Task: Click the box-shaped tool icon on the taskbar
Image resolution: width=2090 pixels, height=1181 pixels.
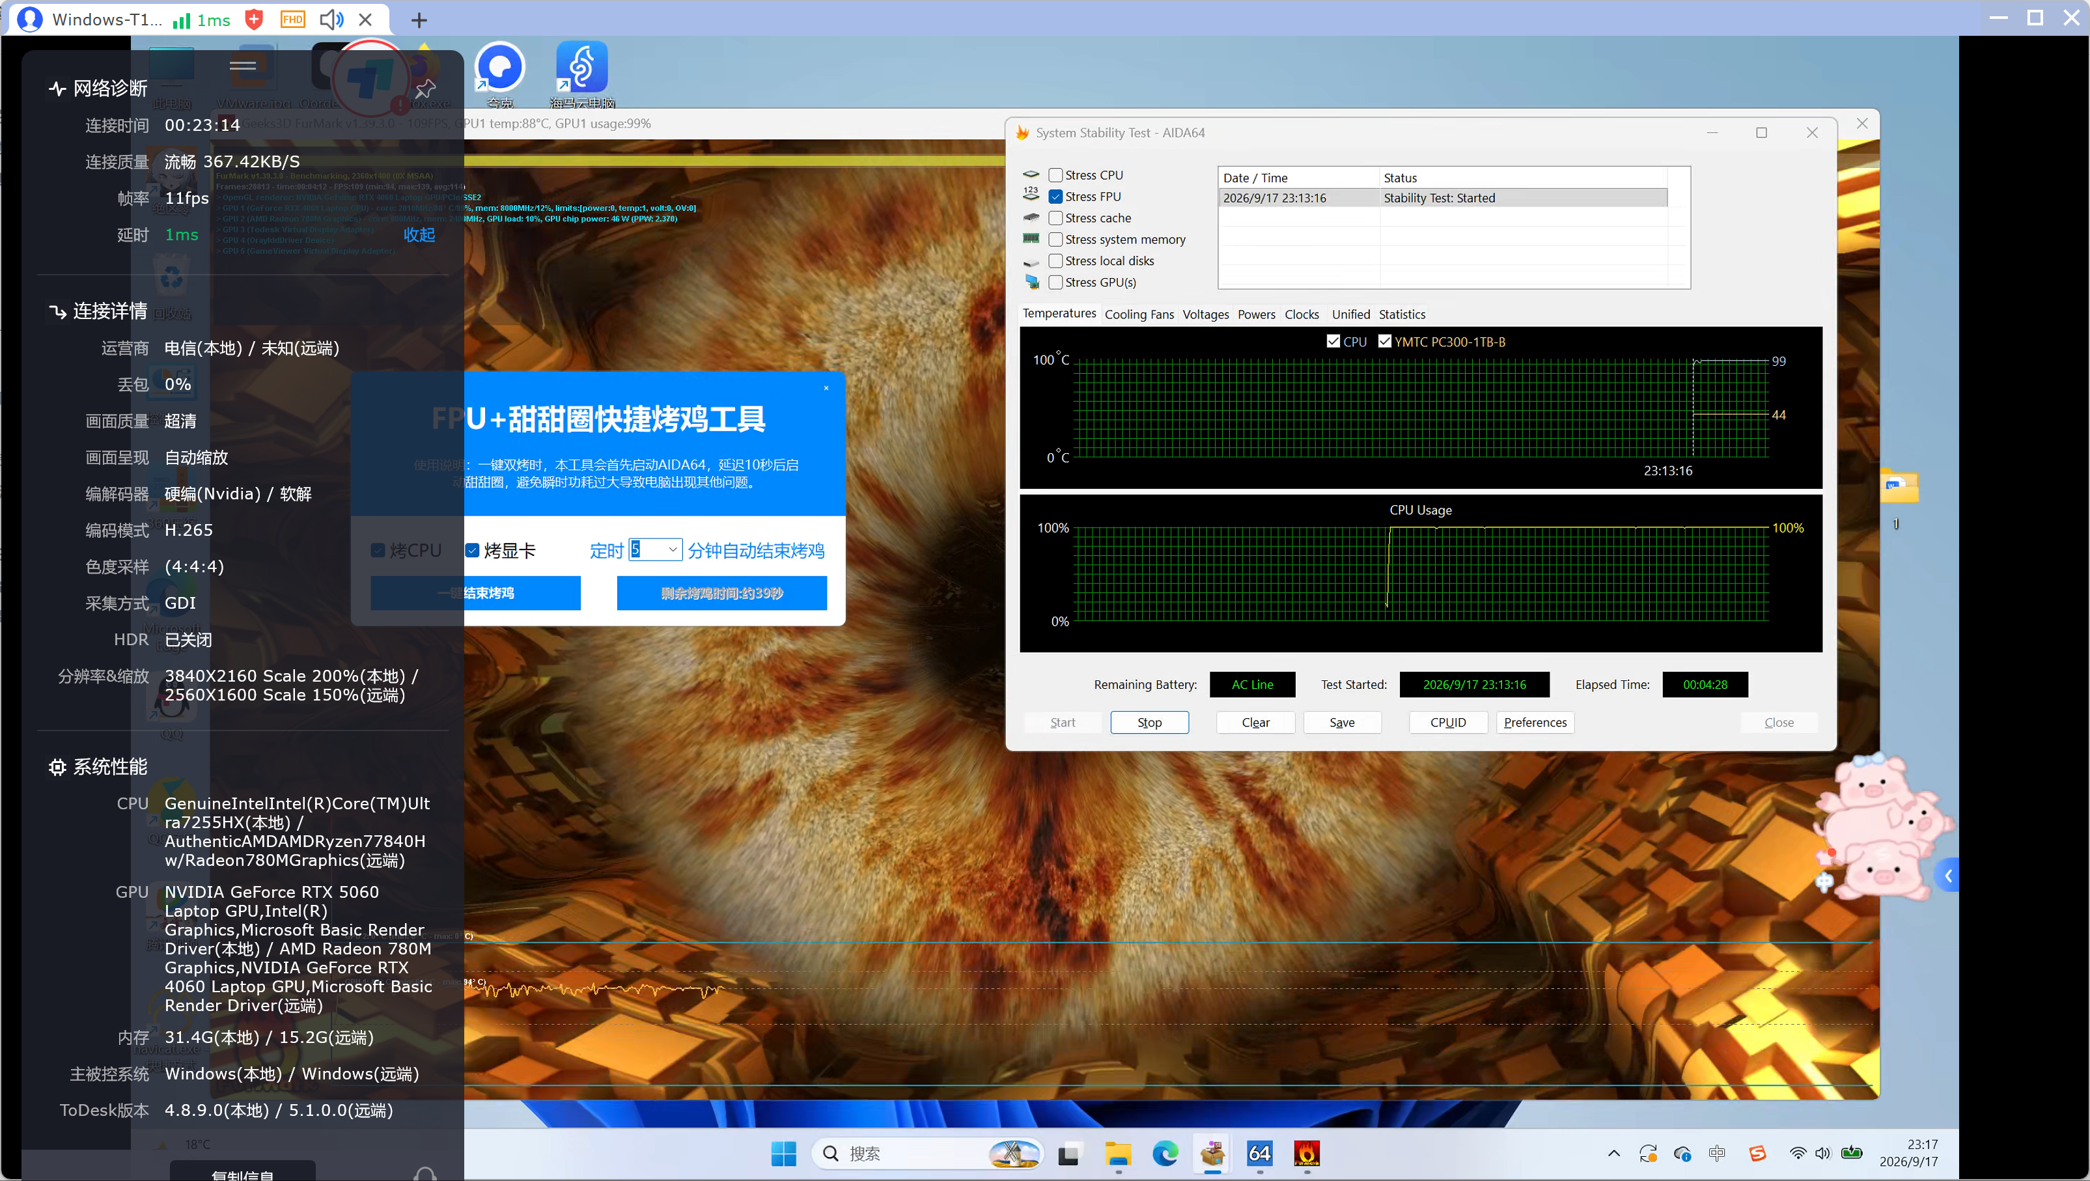Action: pos(1212,1152)
